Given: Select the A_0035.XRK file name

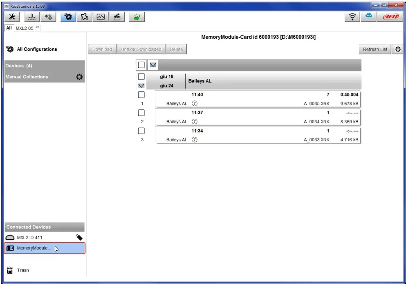Looking at the screenshot, I should [317, 104].
